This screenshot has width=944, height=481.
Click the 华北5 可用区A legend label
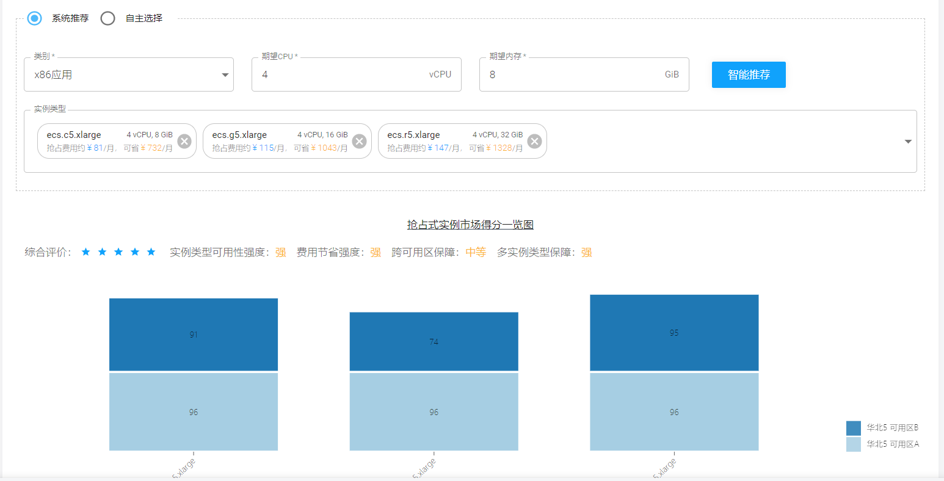(x=893, y=444)
